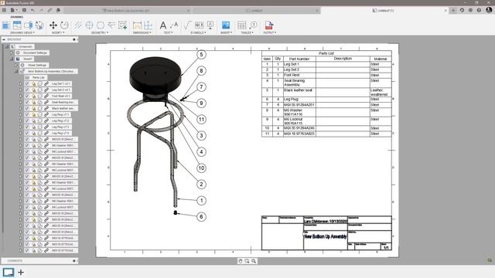
Task: Activate the Move tool
Action: (x=53, y=25)
